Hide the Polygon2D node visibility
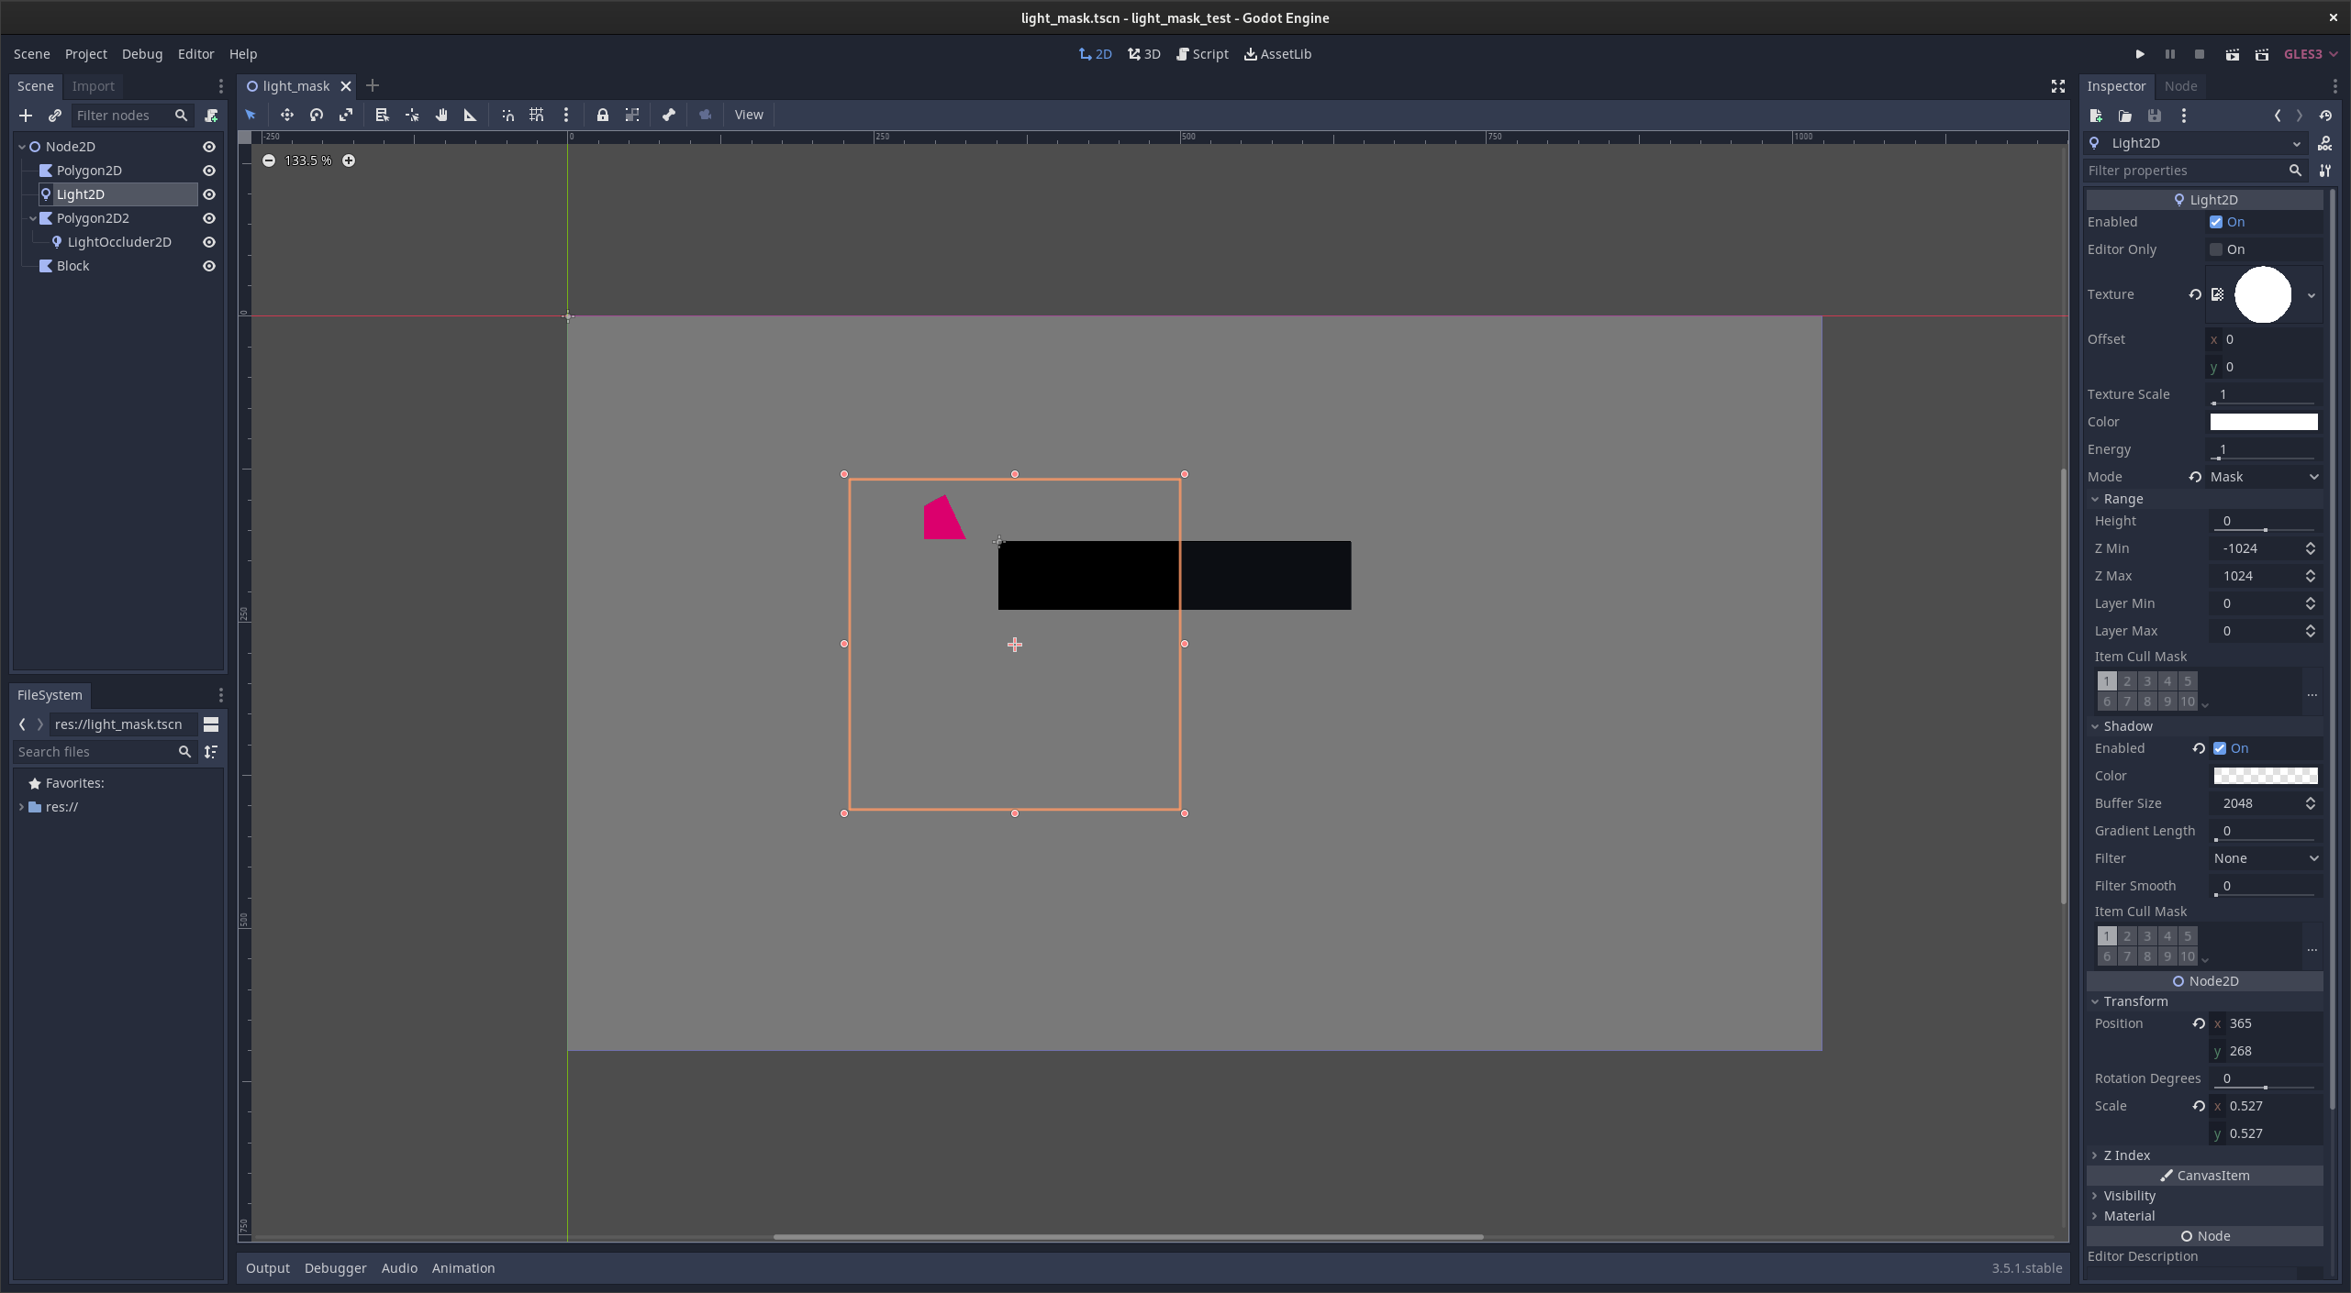 209,171
